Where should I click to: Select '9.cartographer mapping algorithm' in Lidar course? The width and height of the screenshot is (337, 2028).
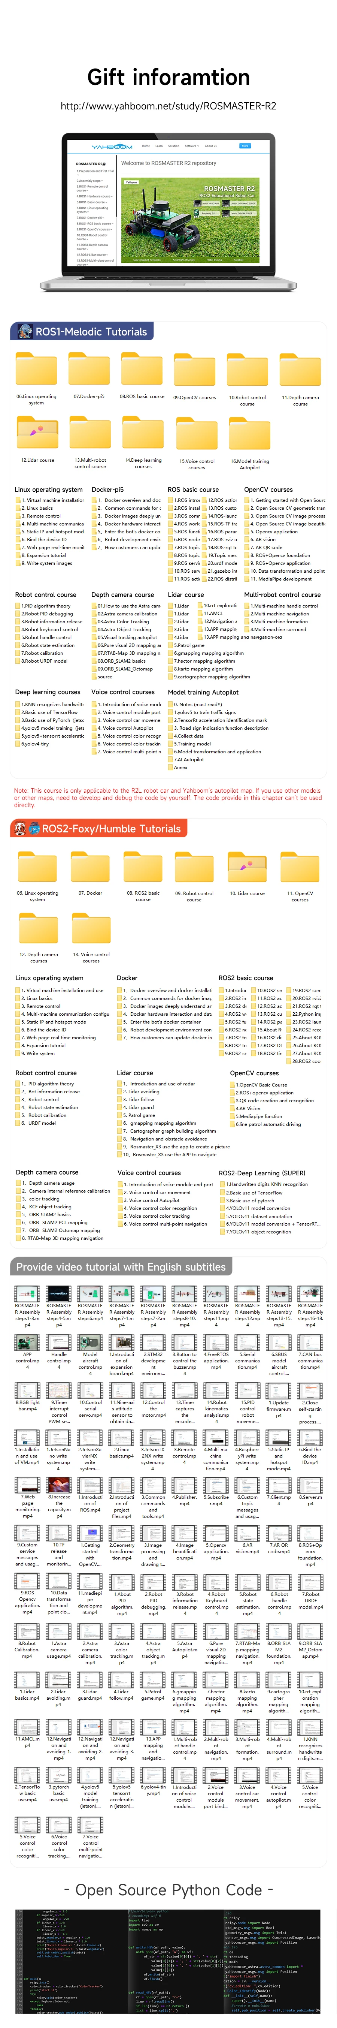[x=210, y=676]
